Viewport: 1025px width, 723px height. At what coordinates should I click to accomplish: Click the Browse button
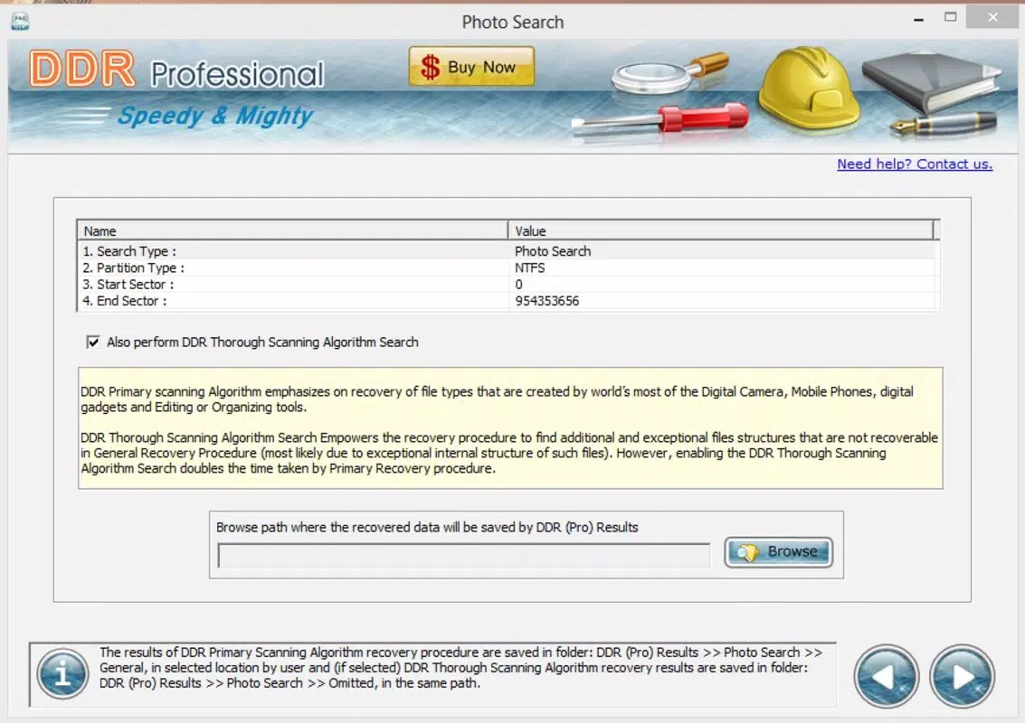click(x=778, y=552)
